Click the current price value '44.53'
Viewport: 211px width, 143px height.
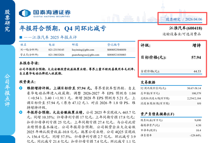tap(197, 71)
